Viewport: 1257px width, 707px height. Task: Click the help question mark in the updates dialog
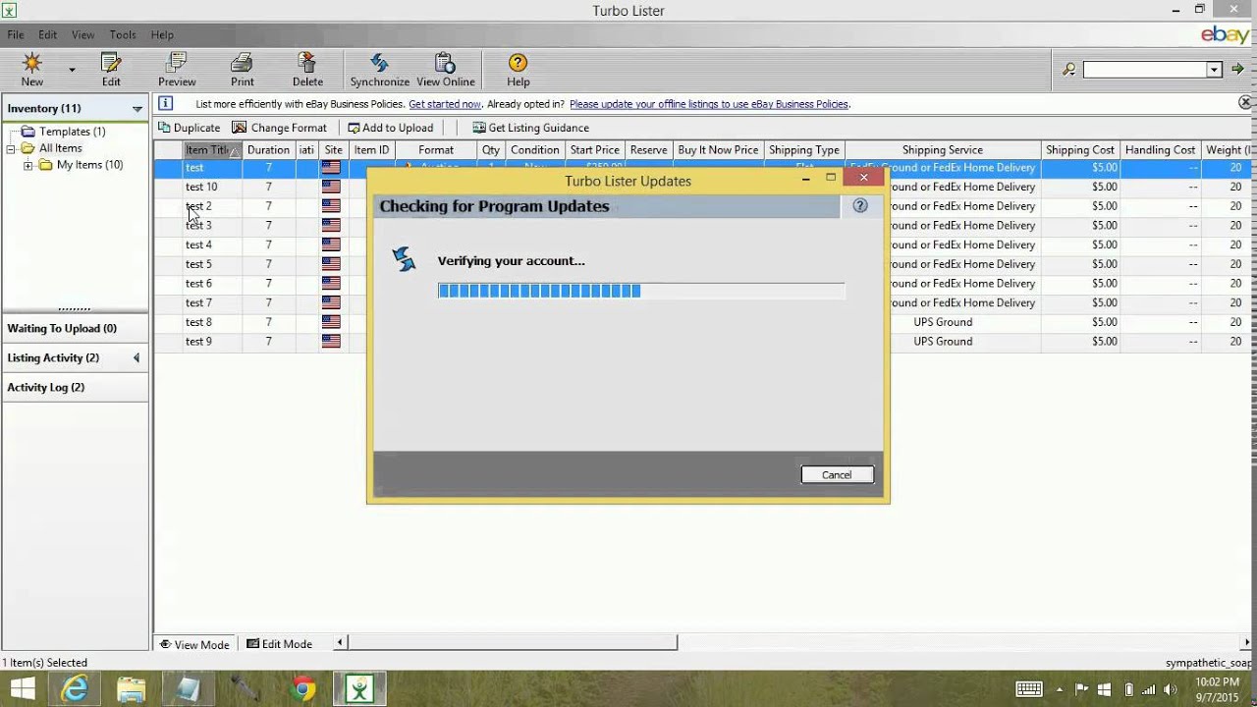[860, 205]
